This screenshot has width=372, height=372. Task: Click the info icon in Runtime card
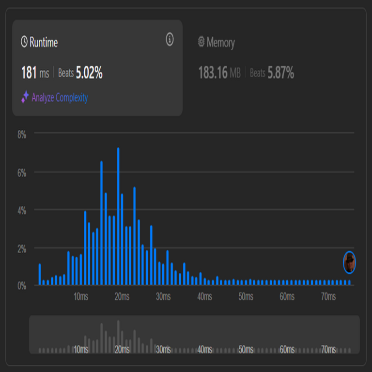(x=170, y=40)
